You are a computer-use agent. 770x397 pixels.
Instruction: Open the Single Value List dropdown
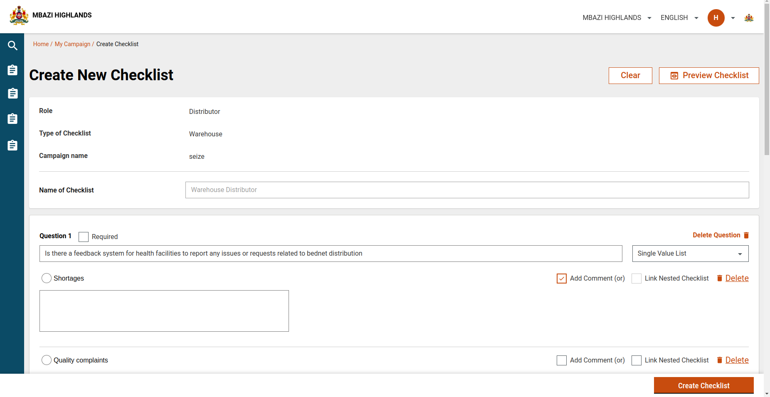point(690,254)
